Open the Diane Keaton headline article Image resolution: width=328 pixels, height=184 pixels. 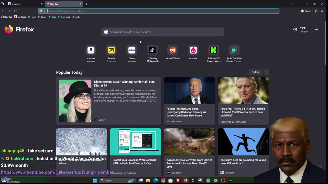124,84
